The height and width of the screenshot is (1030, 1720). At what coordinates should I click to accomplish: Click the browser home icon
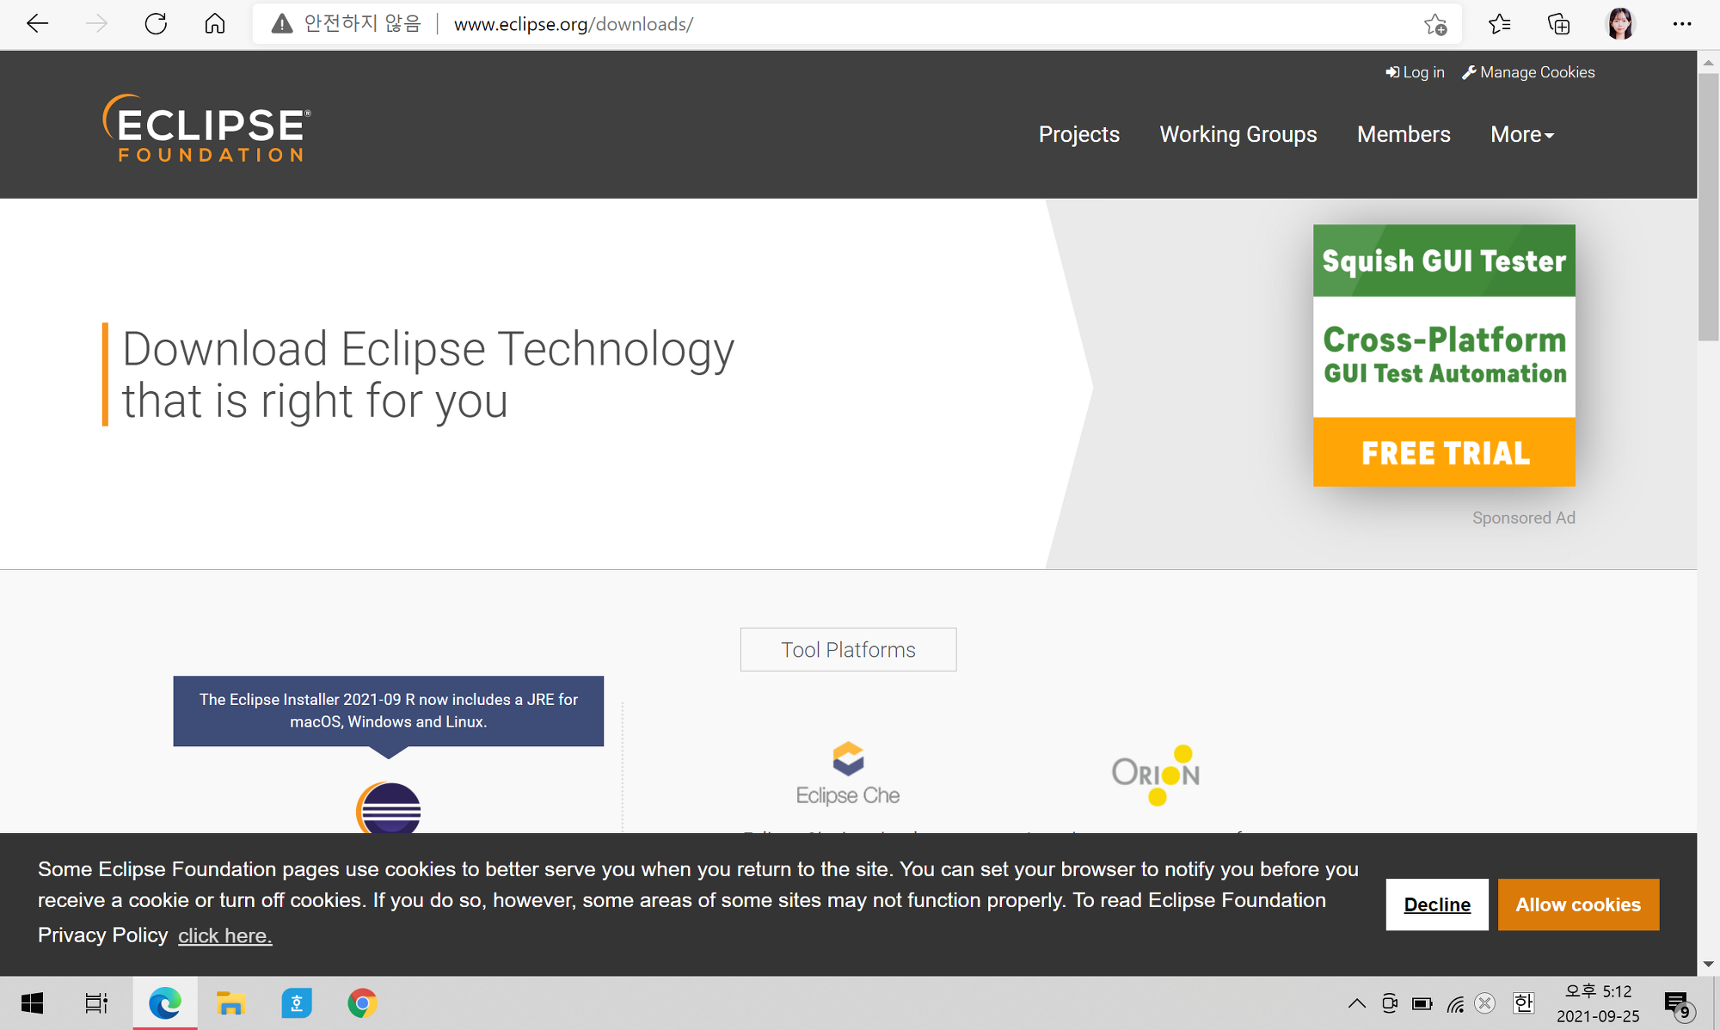[215, 23]
